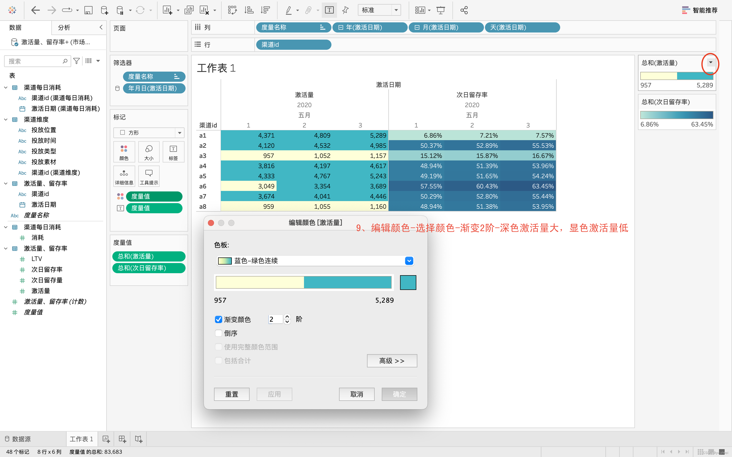Screen dimensions: 732x457
Task: Open the 方形 mark type dropdown
Action: click(179, 133)
